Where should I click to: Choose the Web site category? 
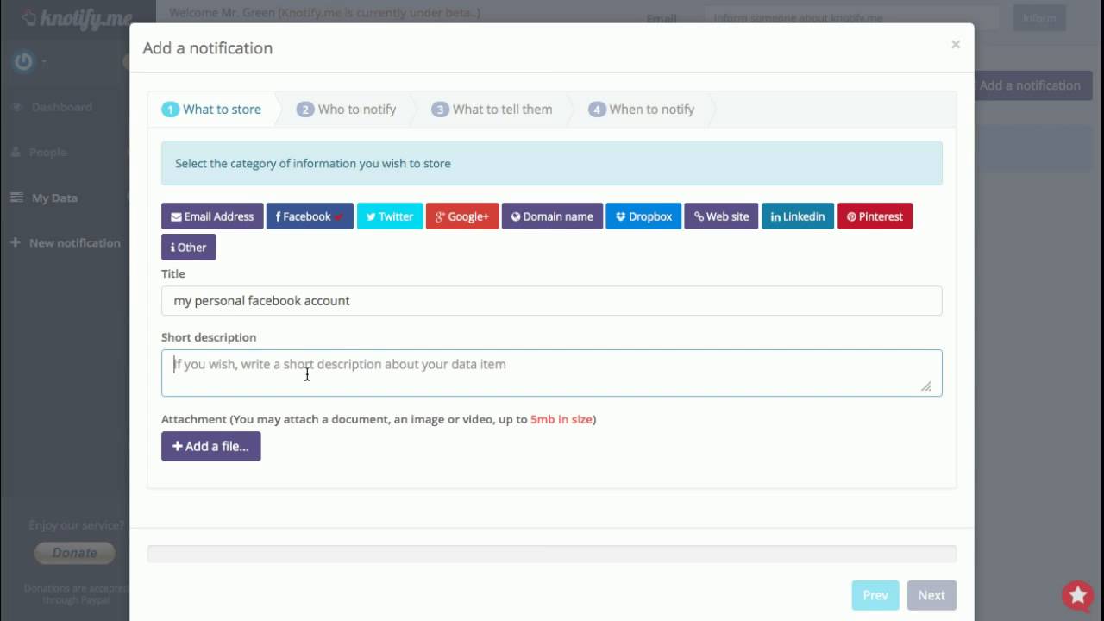(721, 216)
